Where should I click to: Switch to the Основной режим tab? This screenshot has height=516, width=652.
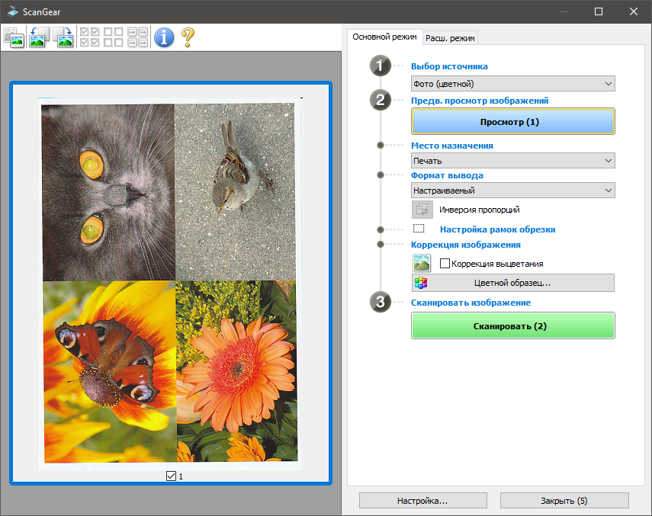click(x=384, y=37)
